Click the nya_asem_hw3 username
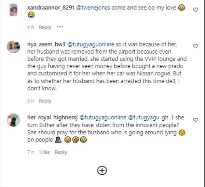Screen dimensions: 205x187 46,44
